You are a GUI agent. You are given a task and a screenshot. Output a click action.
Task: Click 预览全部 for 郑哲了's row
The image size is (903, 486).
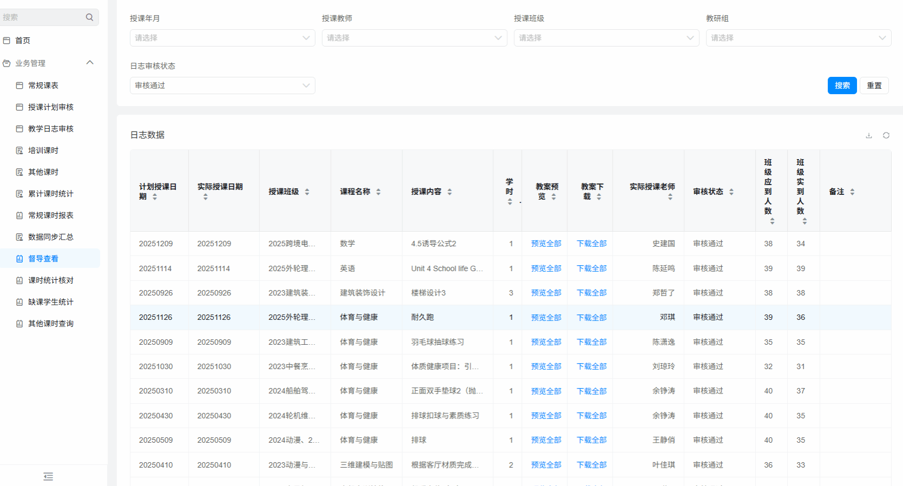coord(546,293)
